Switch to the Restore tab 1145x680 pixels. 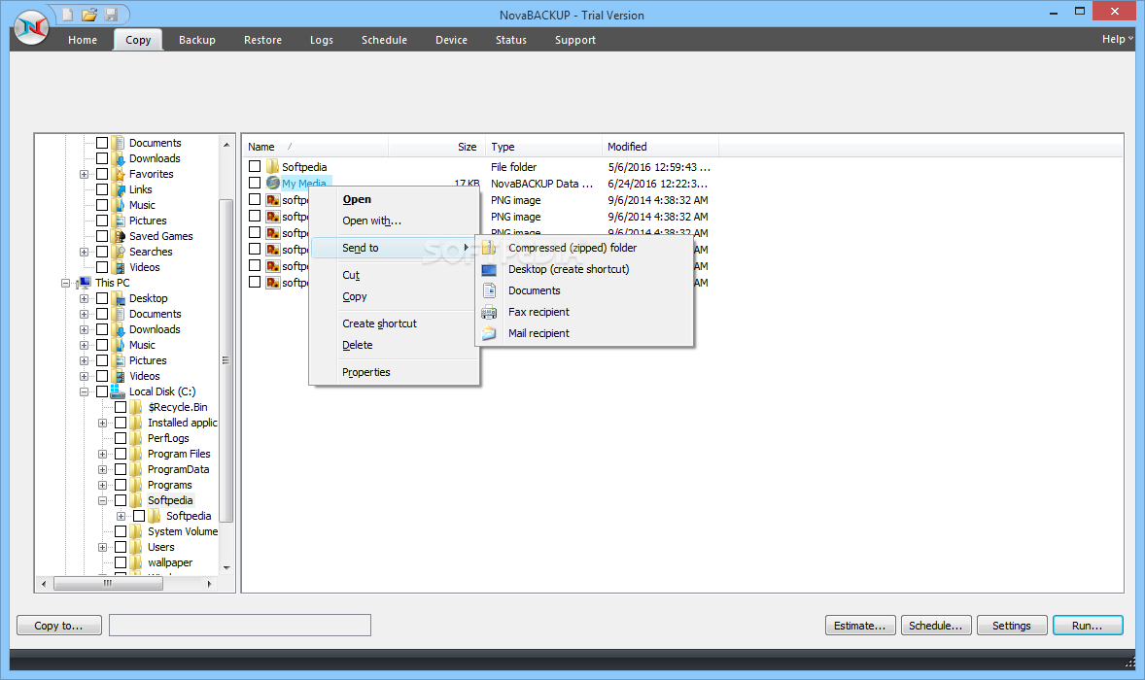point(262,40)
